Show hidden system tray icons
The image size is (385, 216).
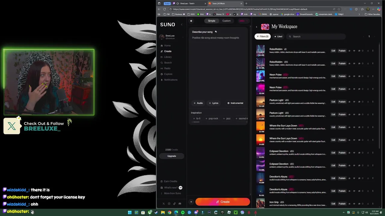[344, 212]
